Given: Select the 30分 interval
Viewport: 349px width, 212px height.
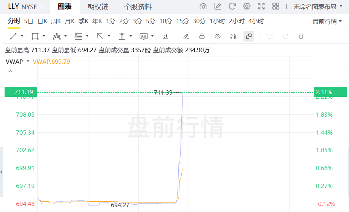Looking at the screenshot, I should point(199,21).
